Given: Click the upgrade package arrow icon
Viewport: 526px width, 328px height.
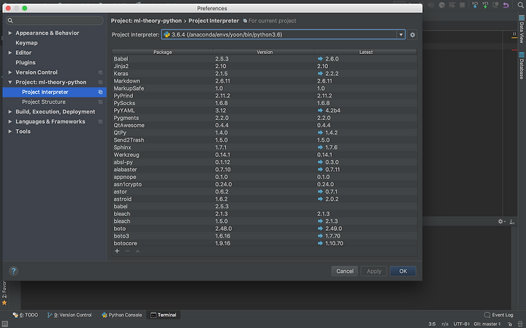Looking at the screenshot, I should 137,251.
